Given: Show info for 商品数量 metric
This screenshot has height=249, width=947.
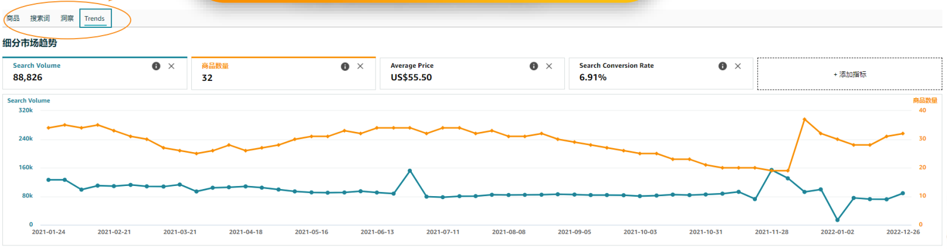Looking at the screenshot, I should pos(345,67).
